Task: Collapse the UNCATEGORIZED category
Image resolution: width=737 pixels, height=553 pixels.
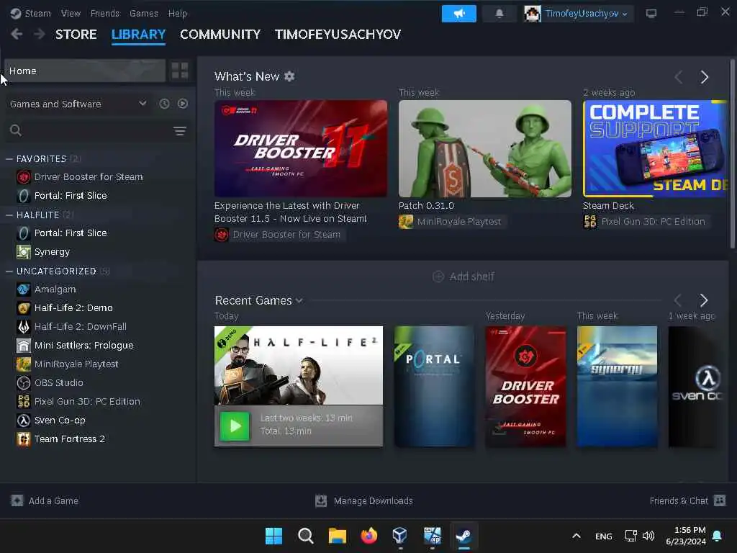Action: [9, 271]
